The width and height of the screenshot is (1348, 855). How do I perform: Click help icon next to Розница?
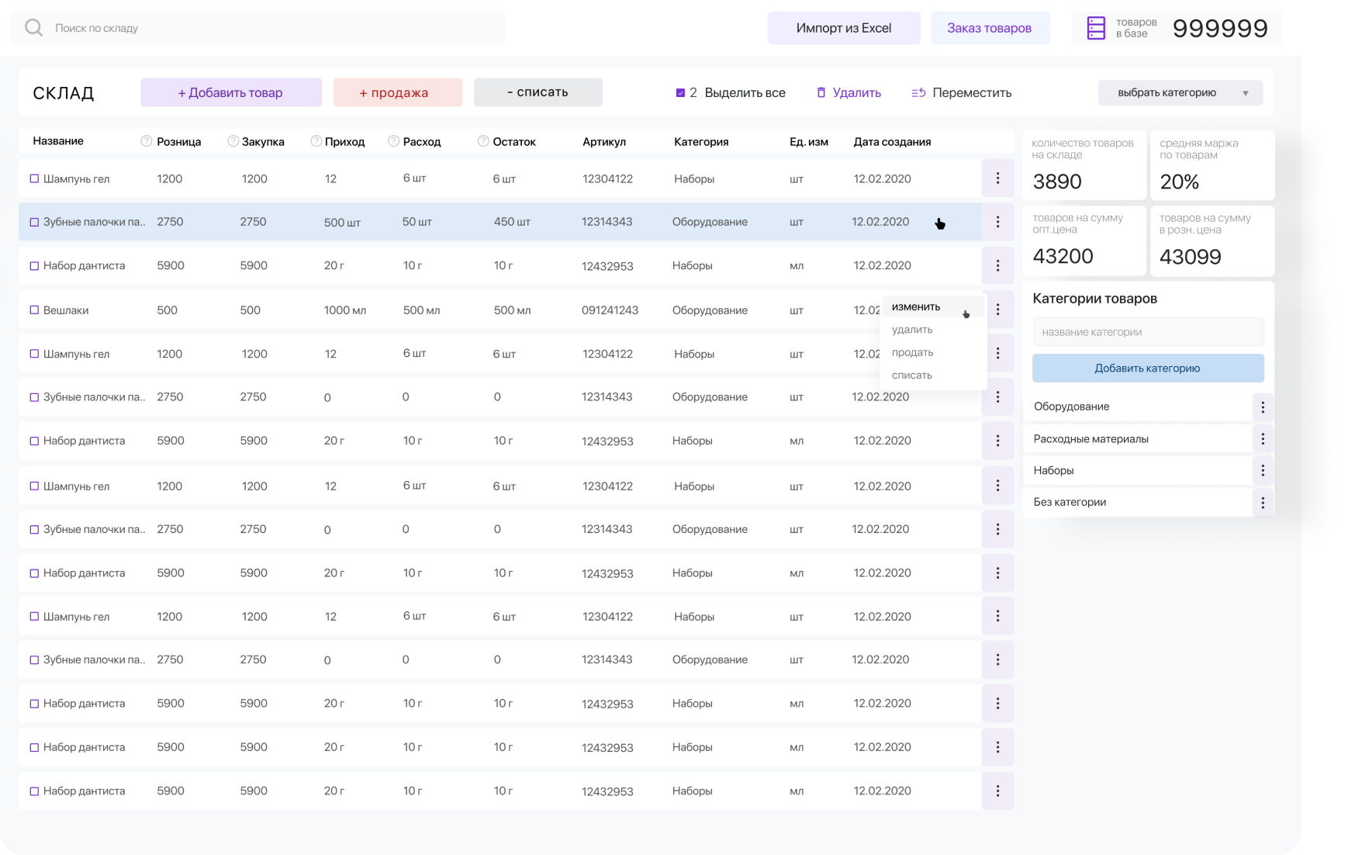point(146,141)
